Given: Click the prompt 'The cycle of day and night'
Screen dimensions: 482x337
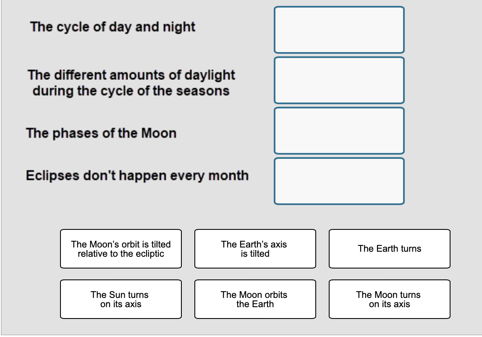Looking at the screenshot, I should coord(113,26).
